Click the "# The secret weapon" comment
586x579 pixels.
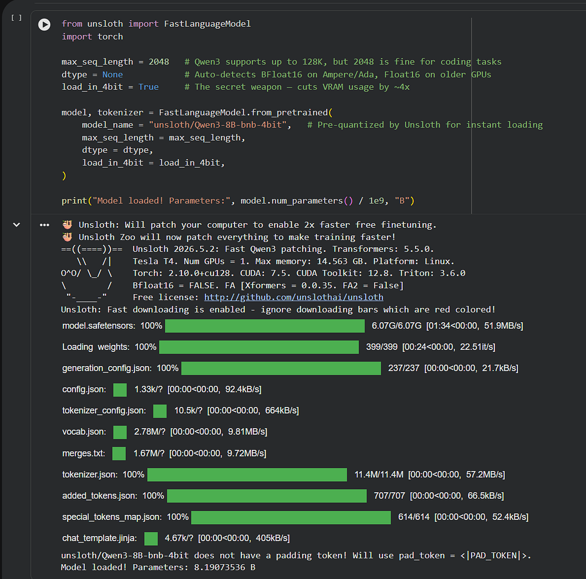pos(297,87)
